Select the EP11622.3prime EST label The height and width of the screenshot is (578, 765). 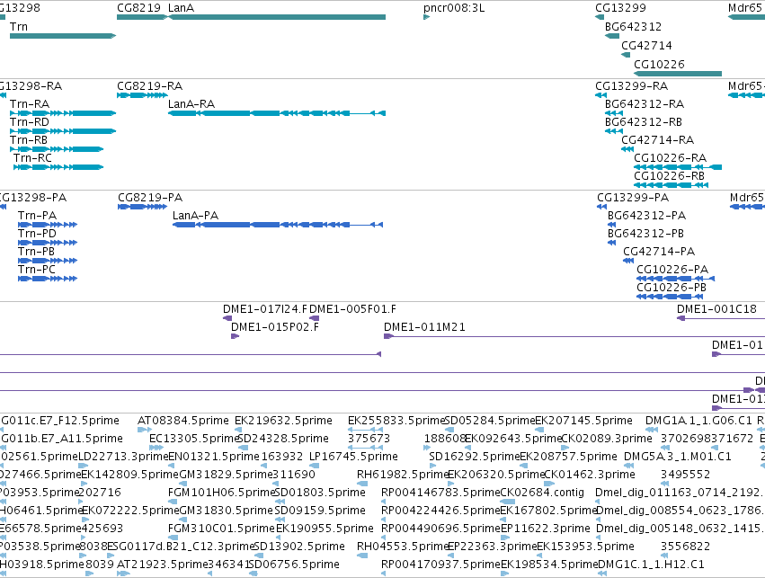[546, 529]
